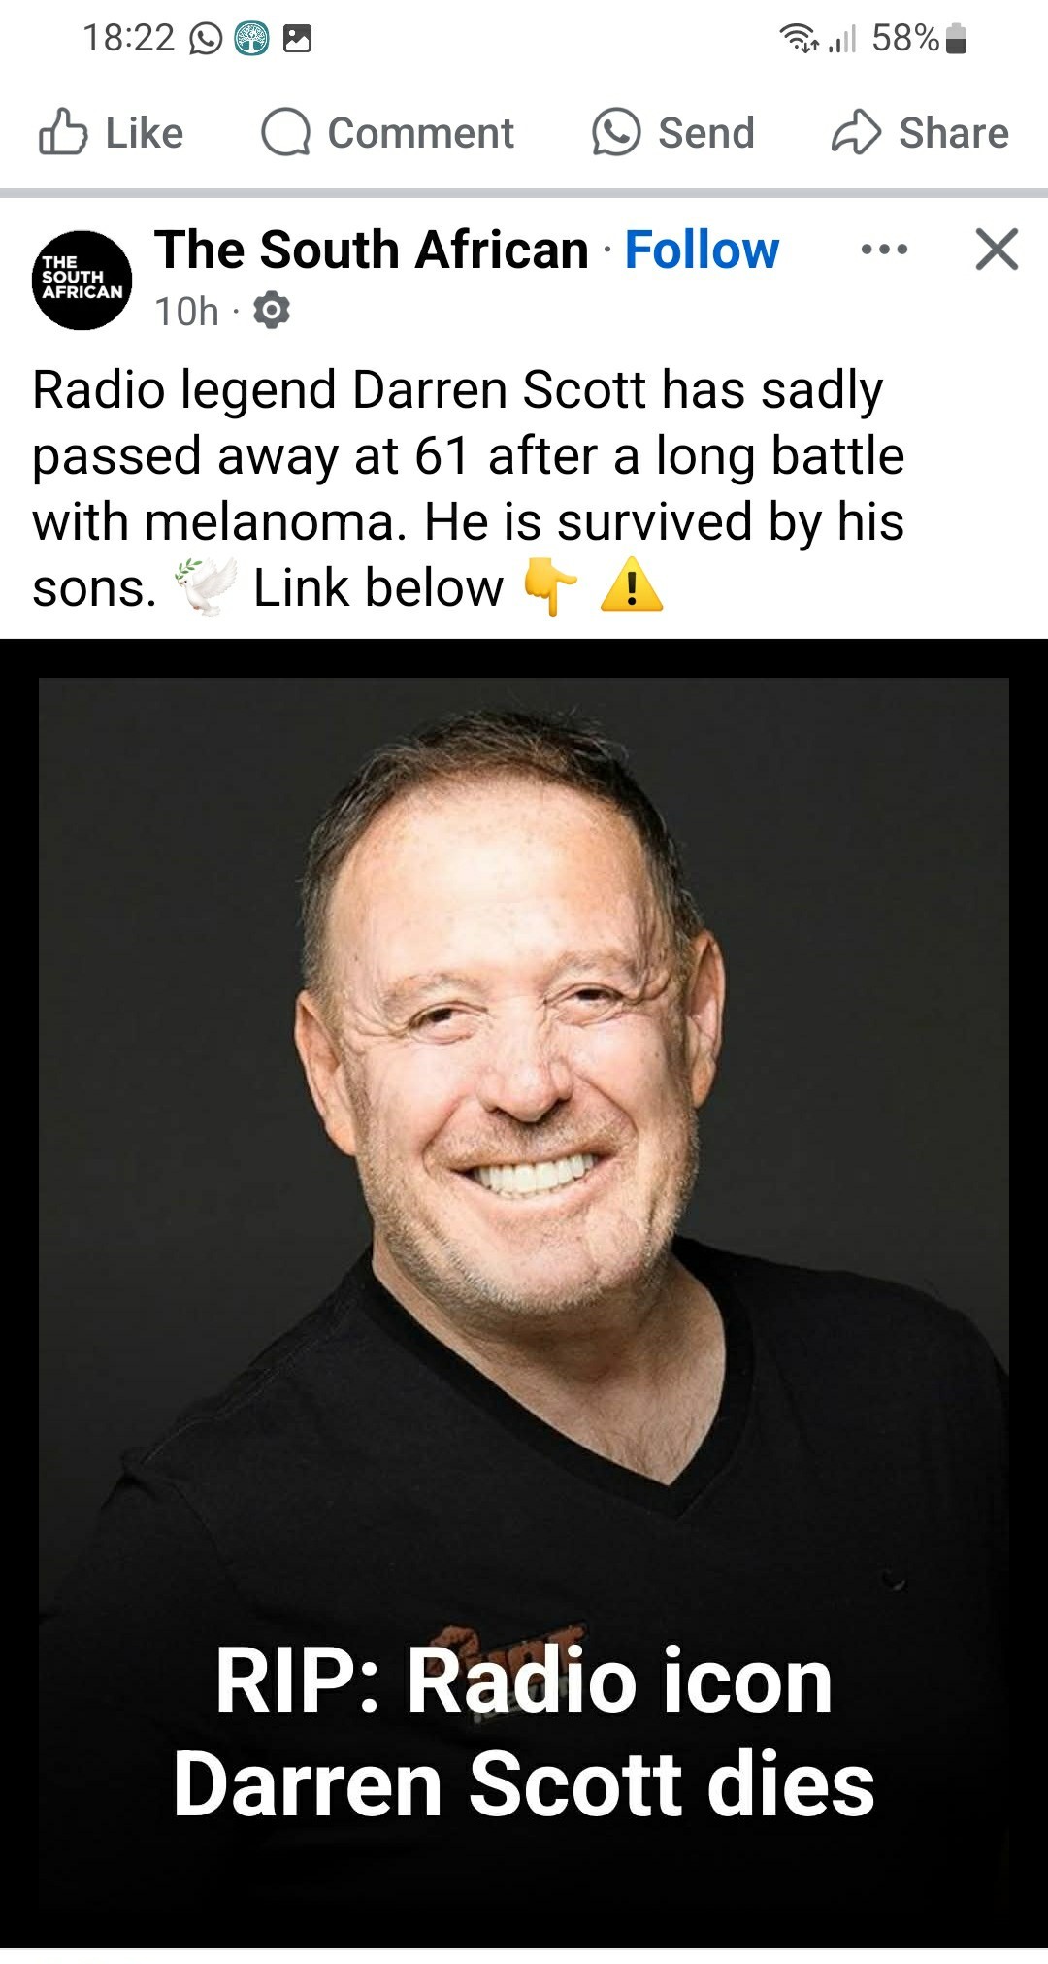Dismiss the post with the X icon

pyautogui.click(x=997, y=249)
